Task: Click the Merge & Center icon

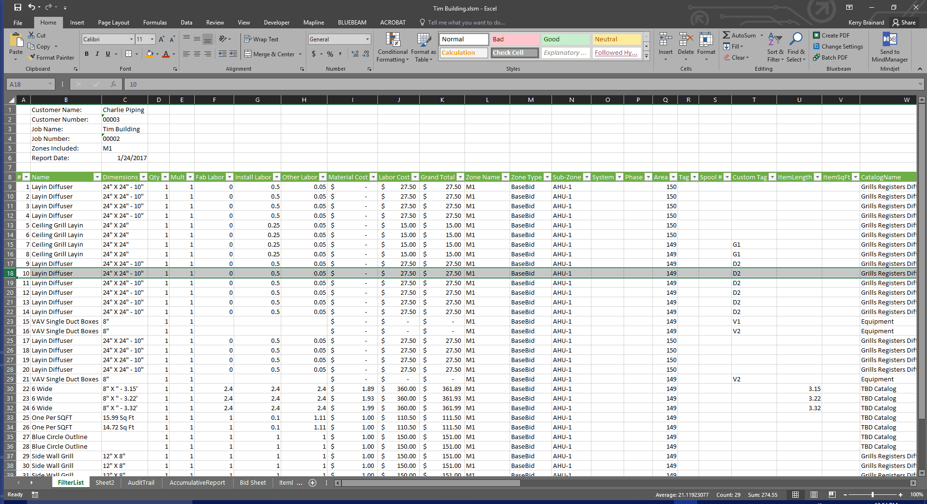Action: click(248, 54)
